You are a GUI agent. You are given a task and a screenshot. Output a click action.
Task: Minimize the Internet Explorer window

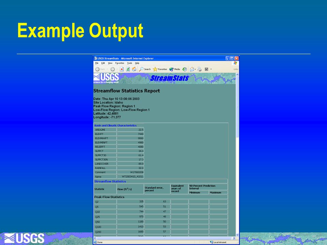click(228, 58)
